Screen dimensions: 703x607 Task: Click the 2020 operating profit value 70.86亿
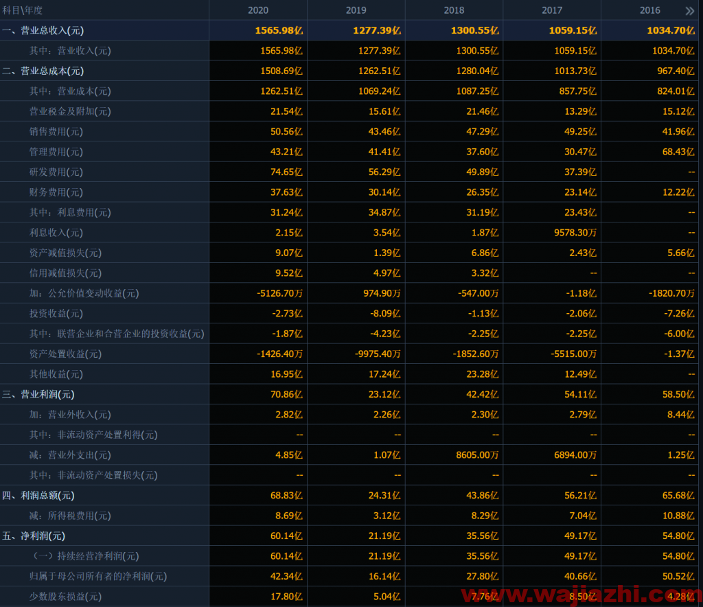tap(286, 395)
